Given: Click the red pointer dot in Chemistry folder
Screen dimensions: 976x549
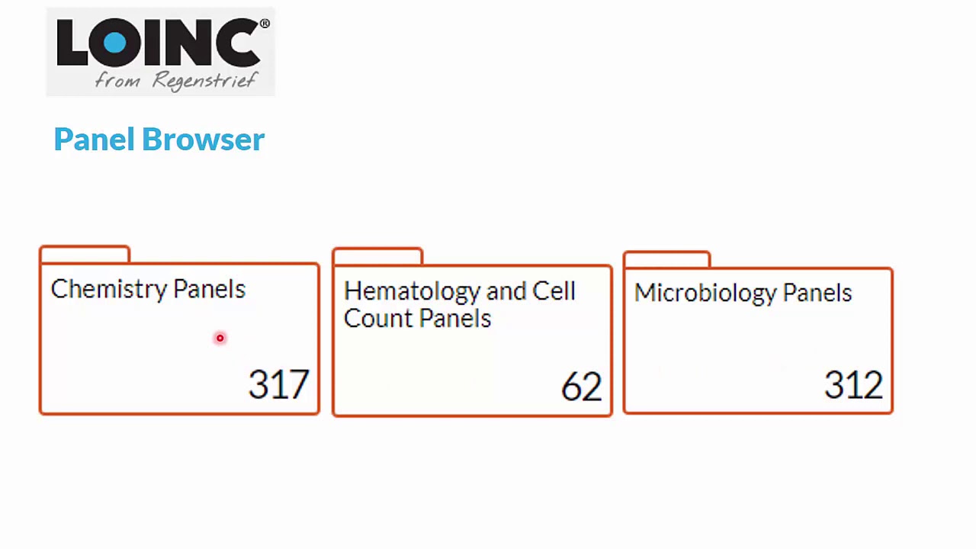Looking at the screenshot, I should pyautogui.click(x=220, y=338).
